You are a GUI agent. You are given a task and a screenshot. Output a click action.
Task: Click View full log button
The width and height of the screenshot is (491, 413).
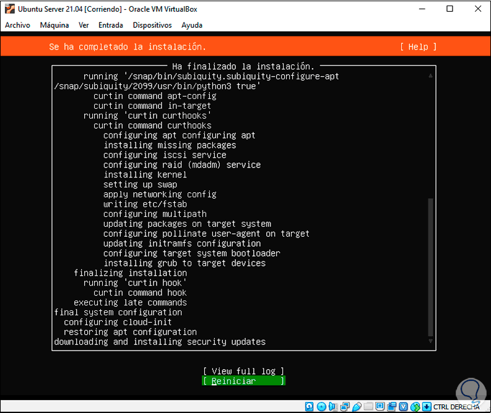click(243, 371)
